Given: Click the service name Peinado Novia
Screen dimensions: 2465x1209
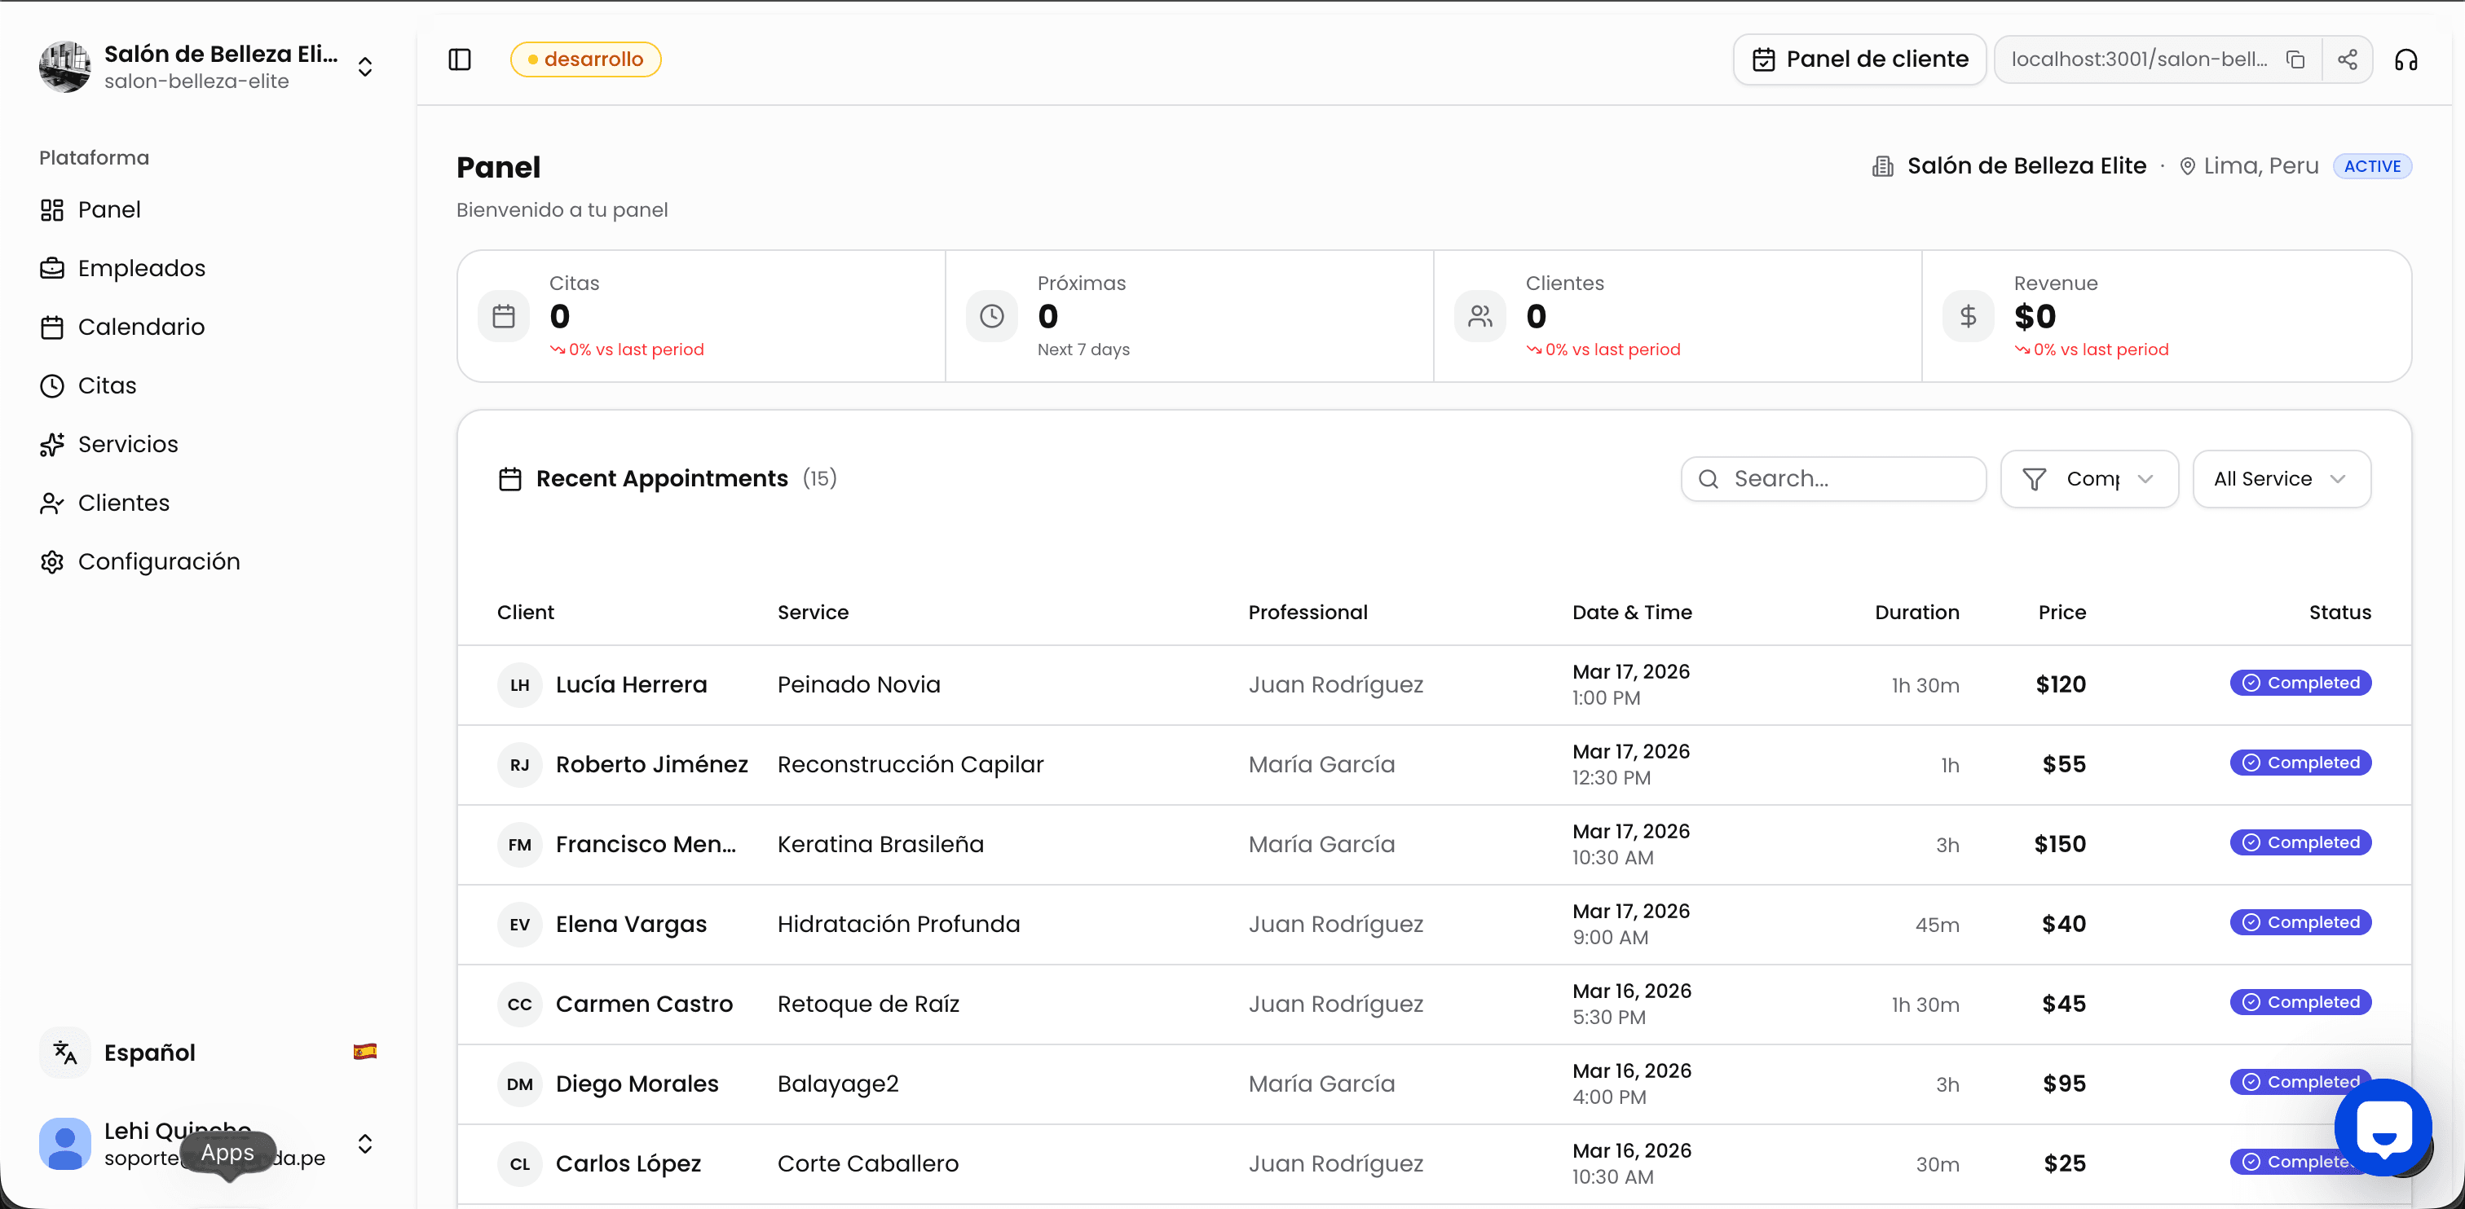Looking at the screenshot, I should click(x=858, y=685).
